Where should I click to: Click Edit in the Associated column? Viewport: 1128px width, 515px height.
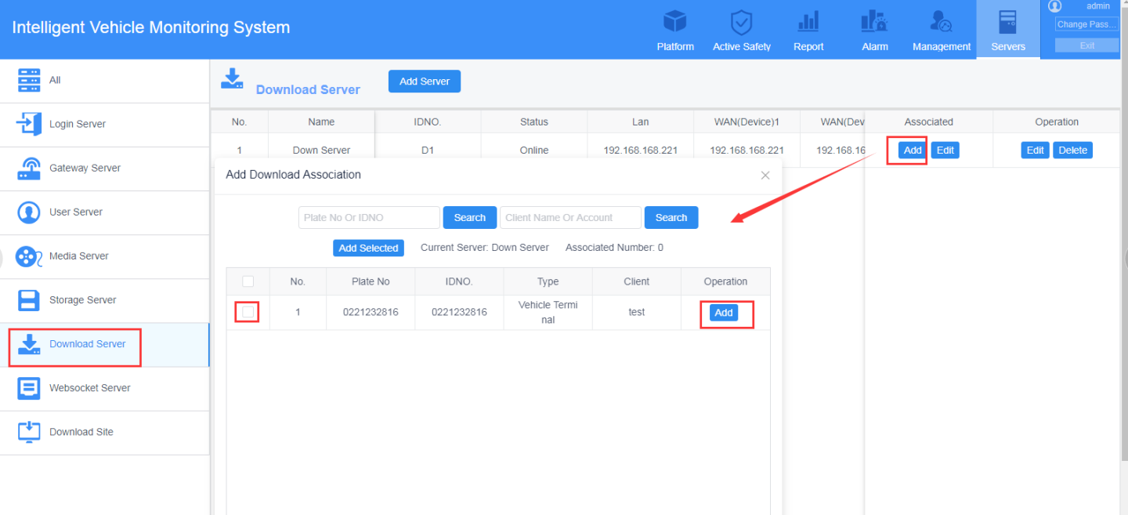coord(945,150)
